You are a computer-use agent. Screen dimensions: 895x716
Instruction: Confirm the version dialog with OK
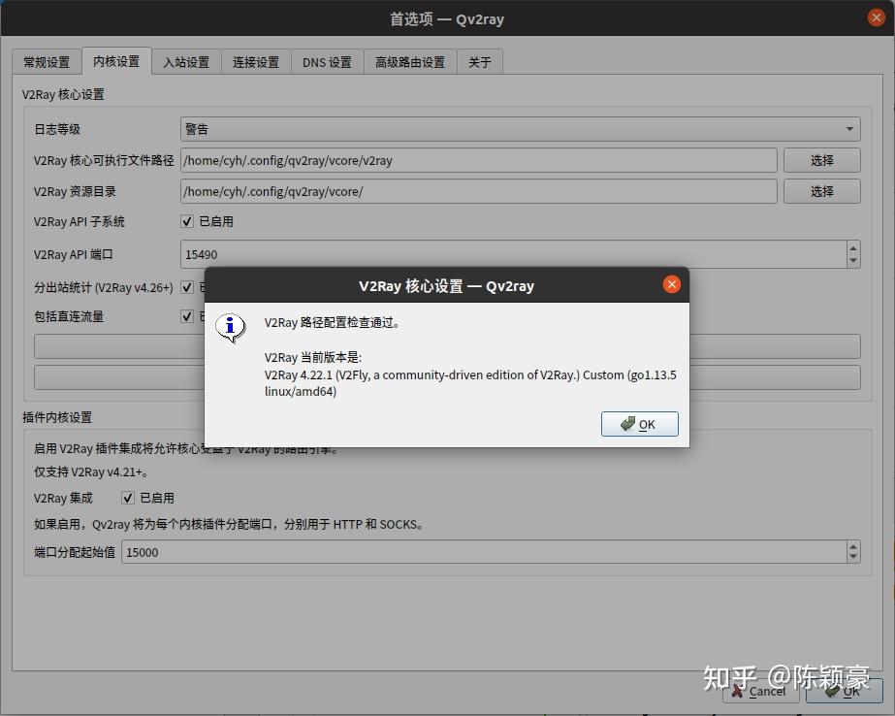[x=639, y=423]
